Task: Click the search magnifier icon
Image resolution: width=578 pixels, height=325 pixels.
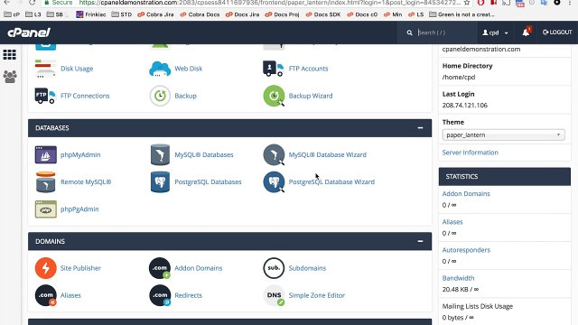Action: (409, 32)
